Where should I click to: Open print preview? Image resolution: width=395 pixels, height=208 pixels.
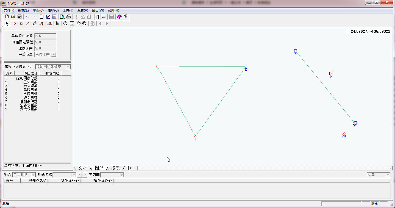point(62,17)
